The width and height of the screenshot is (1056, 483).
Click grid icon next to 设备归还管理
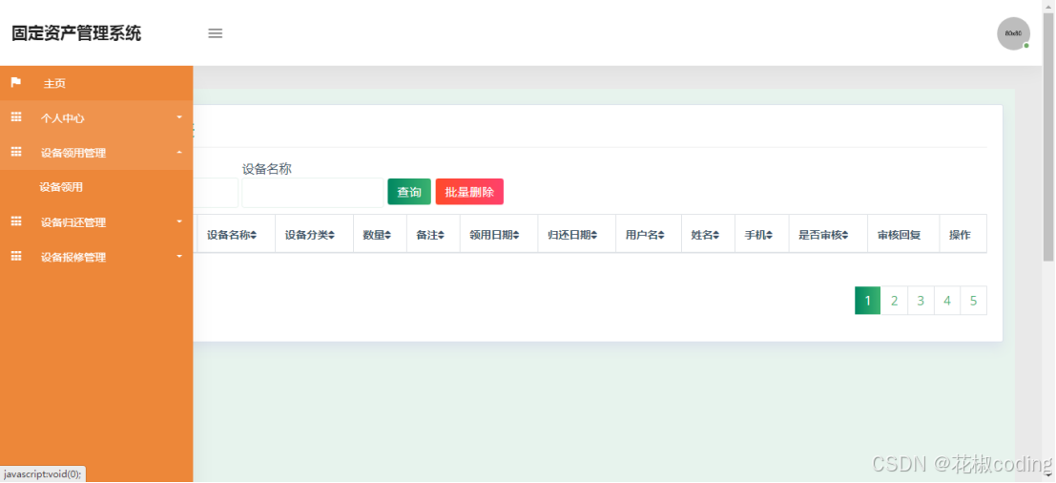coord(16,221)
